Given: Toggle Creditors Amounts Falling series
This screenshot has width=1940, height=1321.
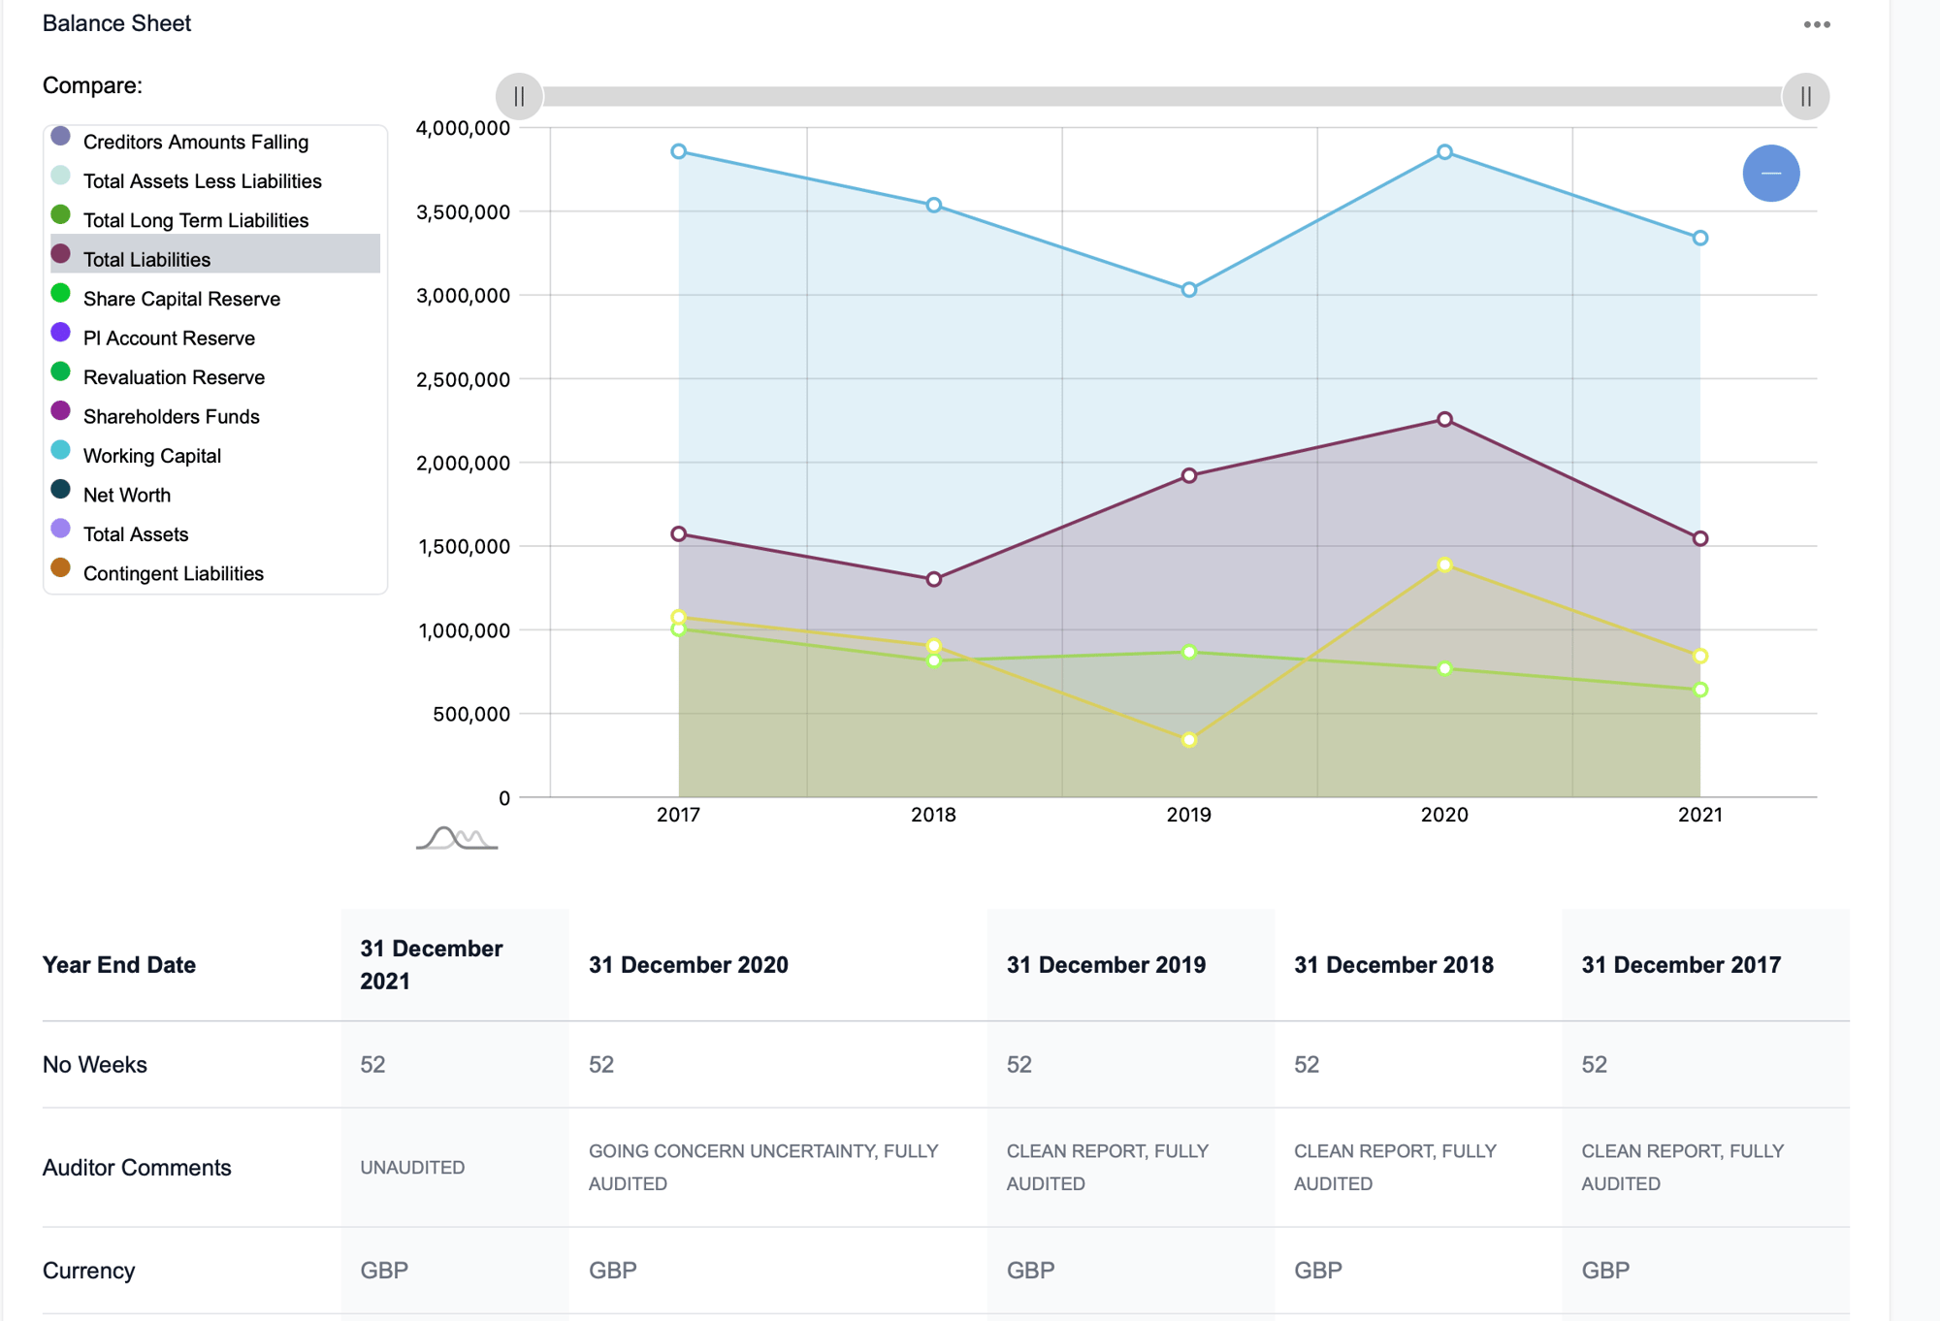Looking at the screenshot, I should point(214,142).
